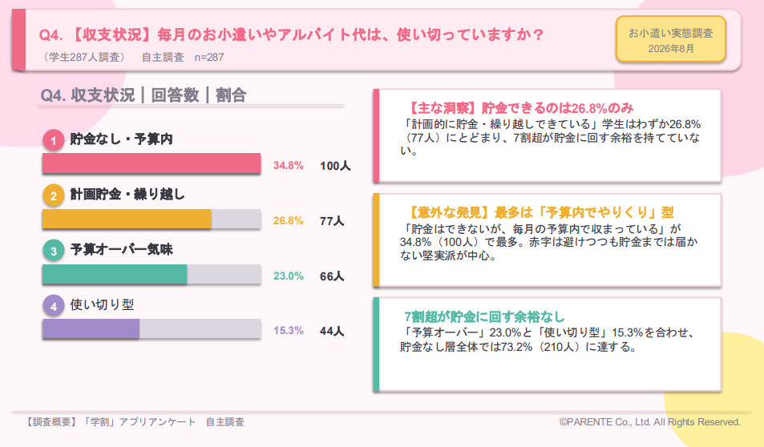Click the green 23.0% bar

point(115,274)
